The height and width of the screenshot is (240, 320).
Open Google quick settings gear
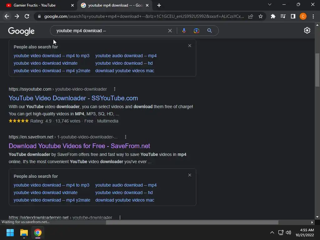coord(307,30)
